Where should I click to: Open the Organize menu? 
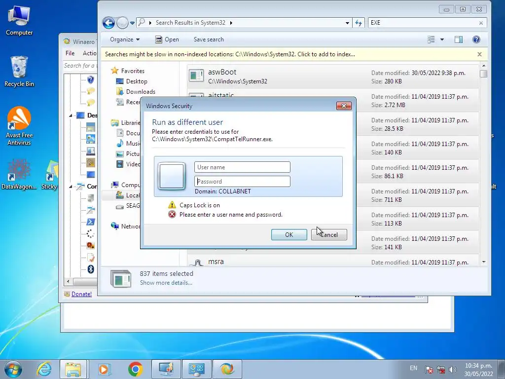tap(125, 39)
